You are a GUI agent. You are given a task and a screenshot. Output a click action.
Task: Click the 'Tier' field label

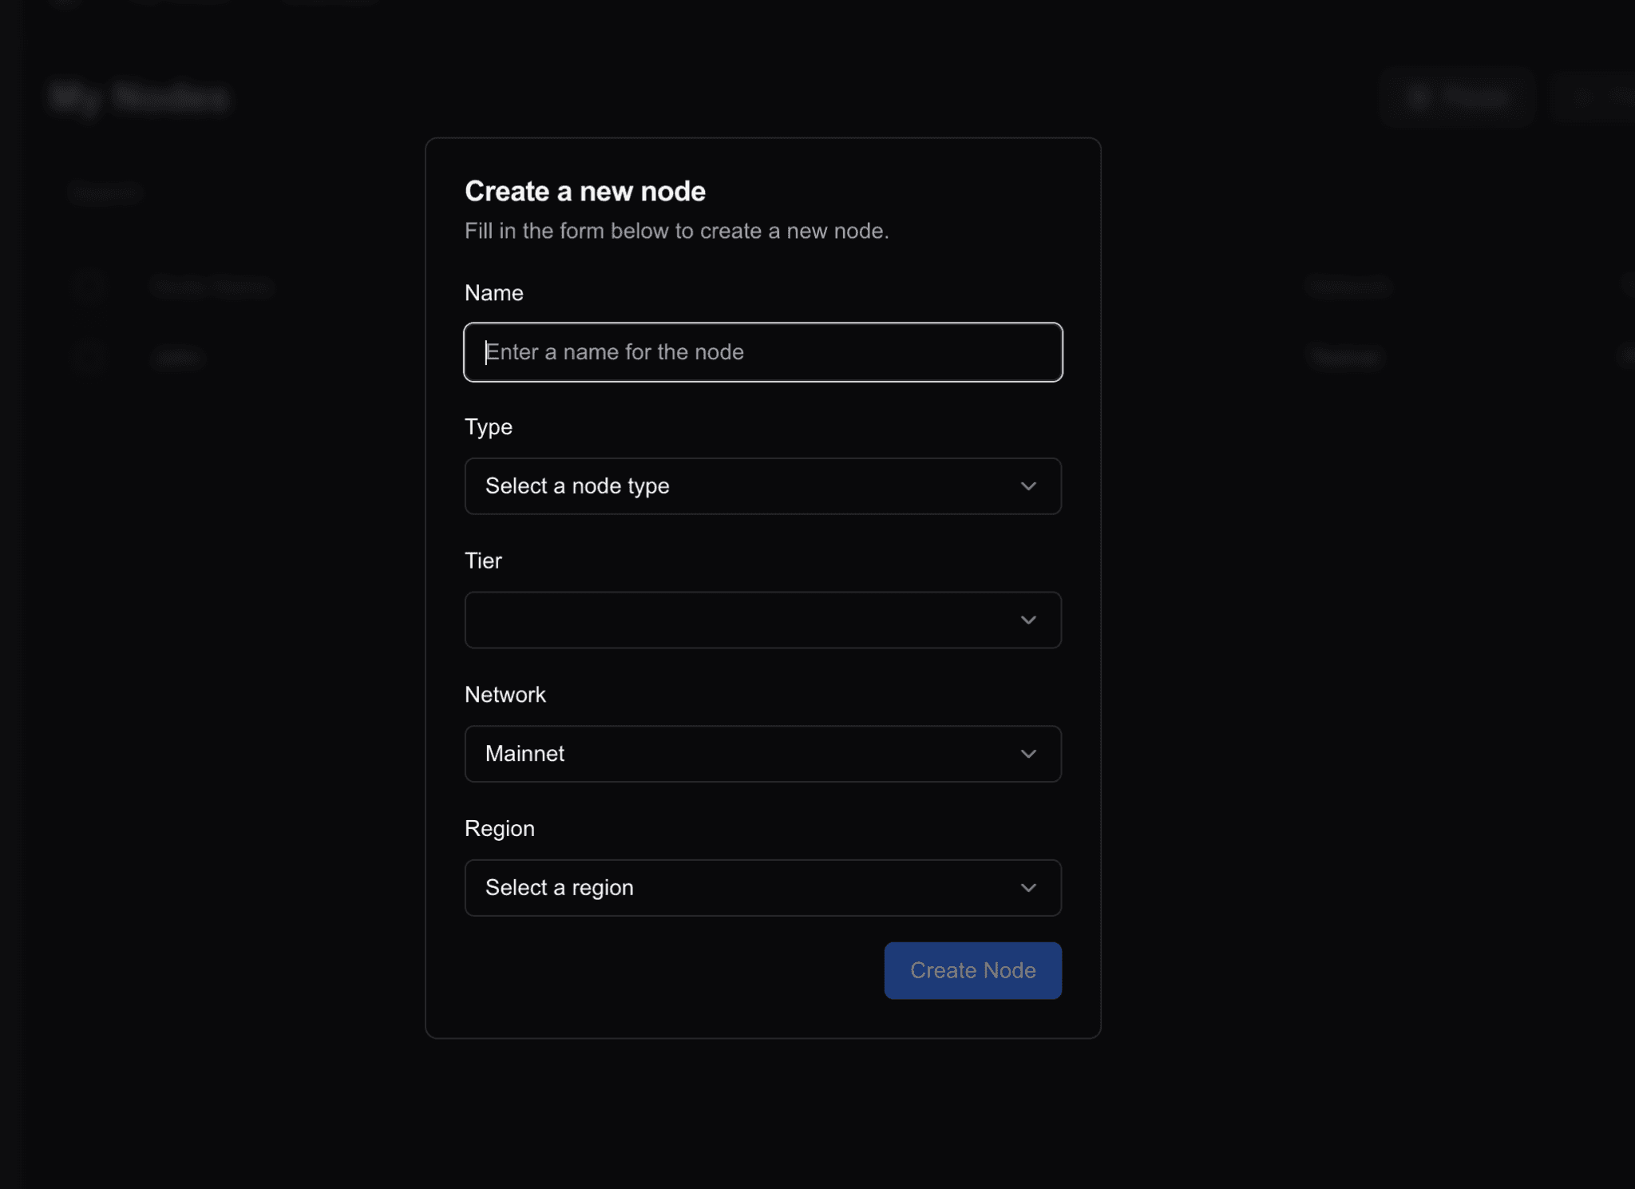(x=483, y=561)
